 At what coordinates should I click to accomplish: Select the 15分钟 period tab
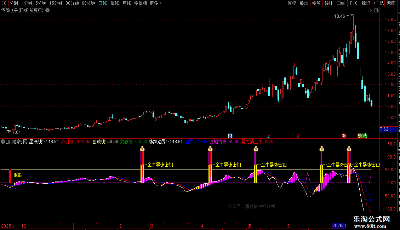tap(56, 3)
